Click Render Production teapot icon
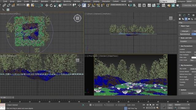This screenshot has height=110, width=196. (178, 5)
